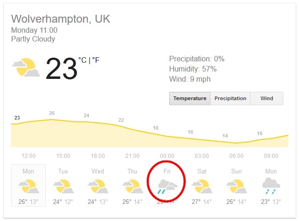Select Saturday's partly cloudy icon
299x221 pixels.
coord(202,186)
